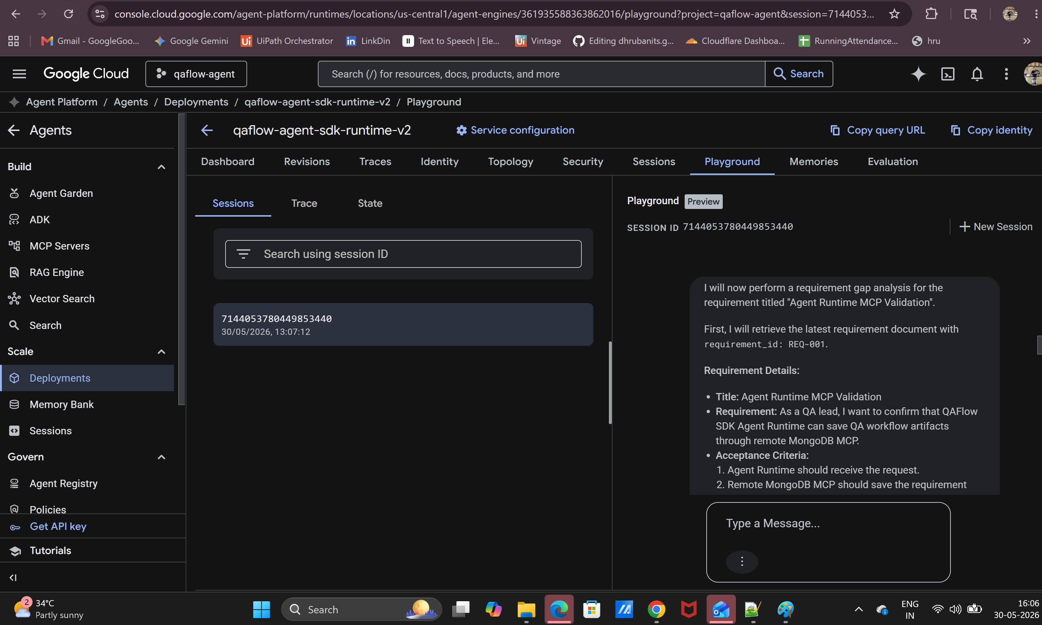Image resolution: width=1042 pixels, height=625 pixels.
Task: Open Agent Registry in sidebar
Action: pyautogui.click(x=64, y=483)
